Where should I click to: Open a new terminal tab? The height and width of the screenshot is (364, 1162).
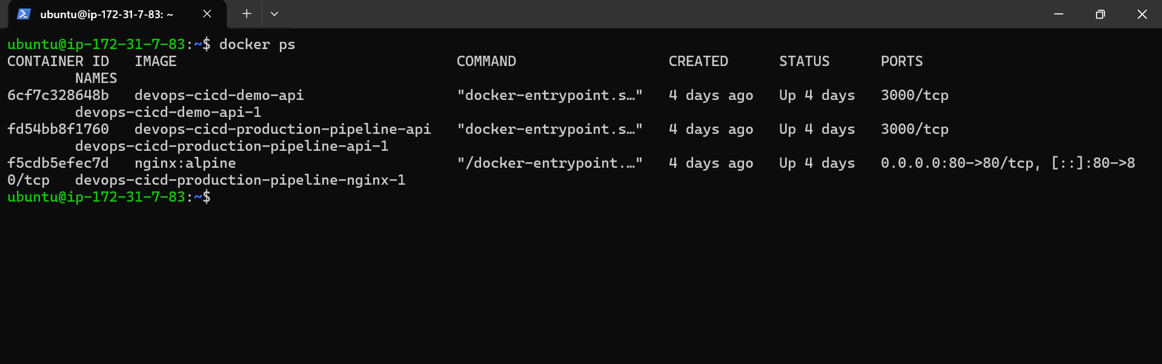[246, 13]
